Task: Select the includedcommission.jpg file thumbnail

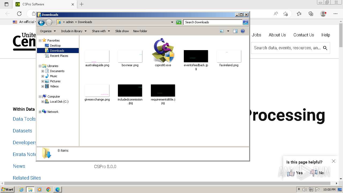Action: pyautogui.click(x=130, y=91)
